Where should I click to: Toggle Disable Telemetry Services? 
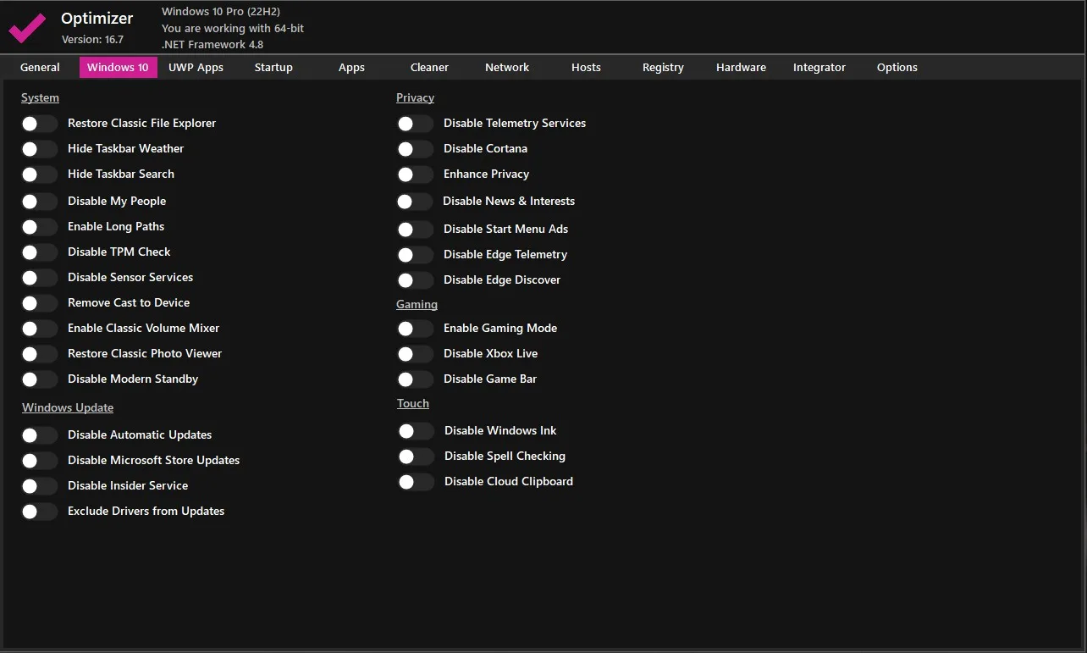(x=415, y=124)
